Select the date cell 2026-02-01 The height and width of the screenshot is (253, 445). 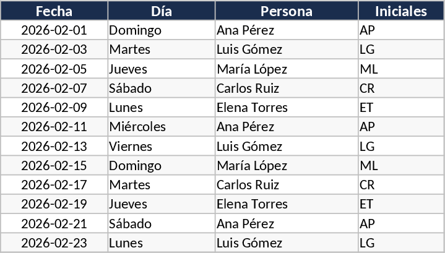(54, 30)
